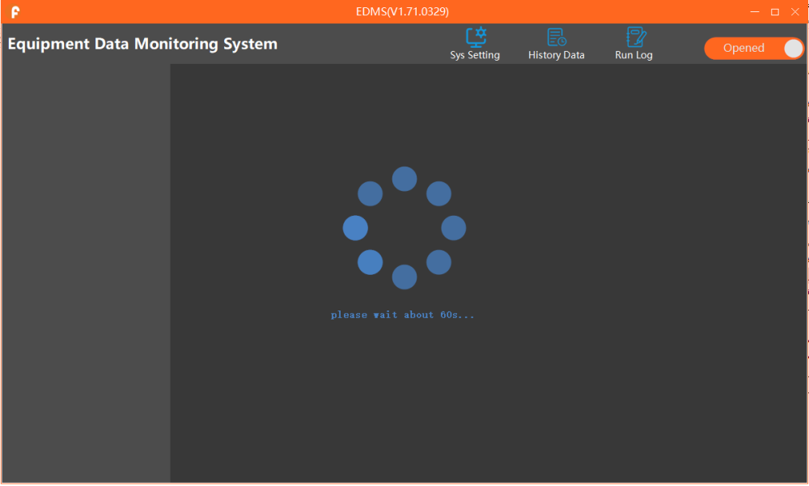Open Run Log notebook pencil icon
Viewport: 809px width, 486px height.
(636, 36)
